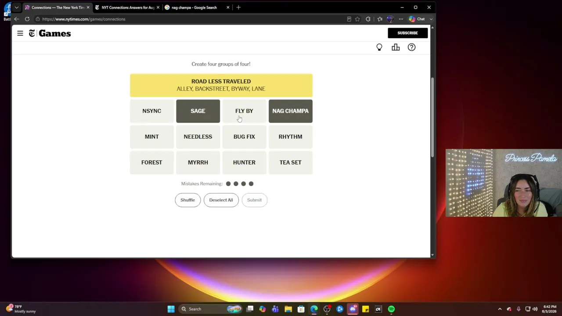This screenshot has width=562, height=316.
Task: Select the MINT tile
Action: 152,137
